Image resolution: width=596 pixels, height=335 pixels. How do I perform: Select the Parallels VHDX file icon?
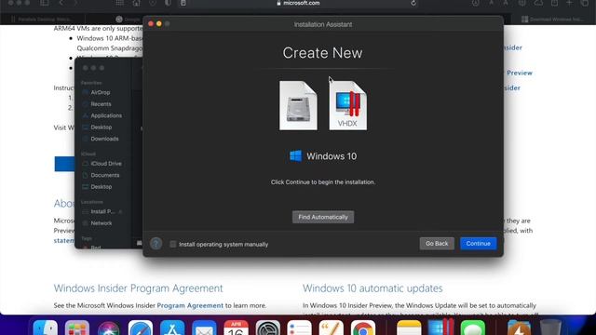coord(347,105)
